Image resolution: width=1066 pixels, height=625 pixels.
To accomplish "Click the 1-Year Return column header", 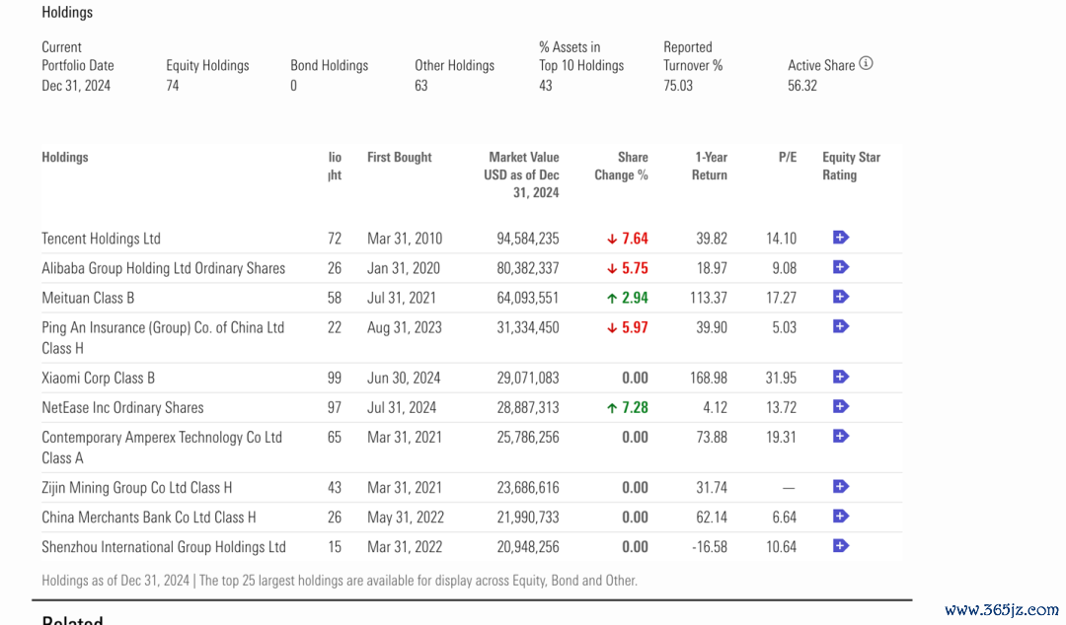I will click(x=710, y=166).
